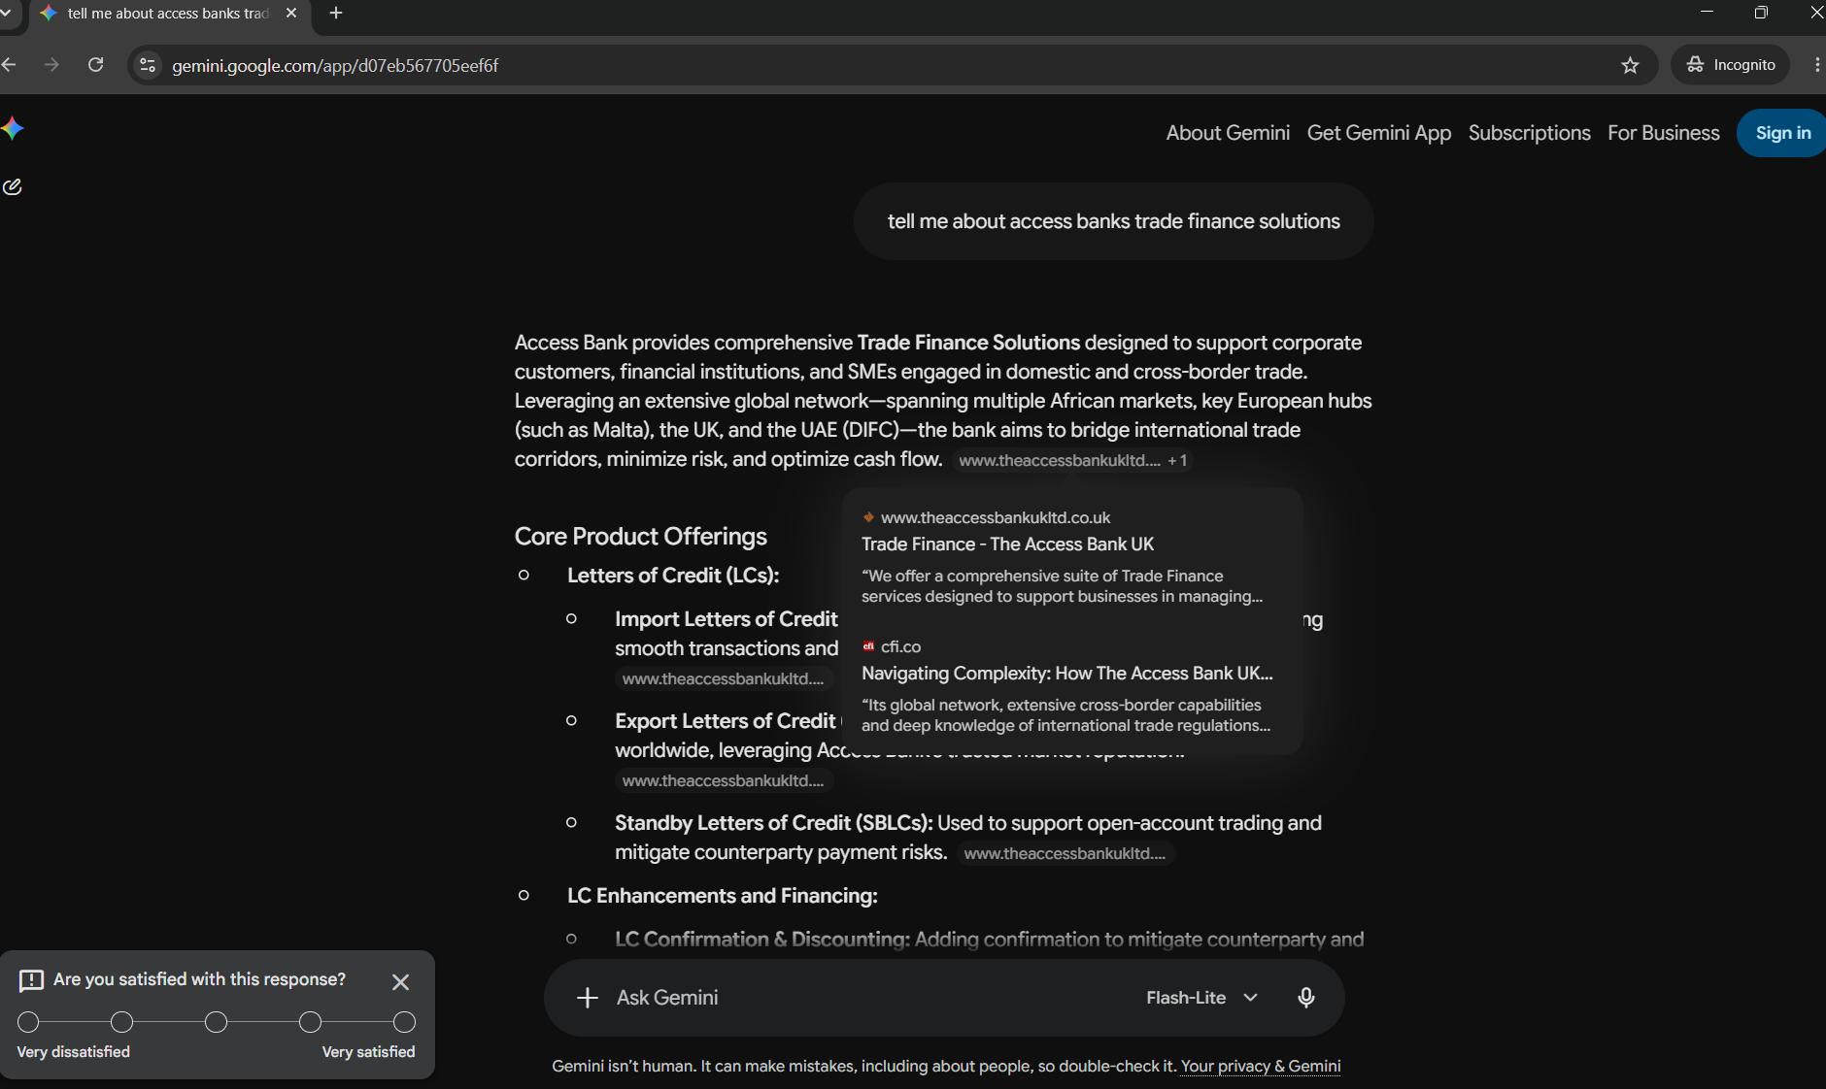Select the middle satisfaction rating circle
The height and width of the screenshot is (1089, 1826).
(x=217, y=1022)
